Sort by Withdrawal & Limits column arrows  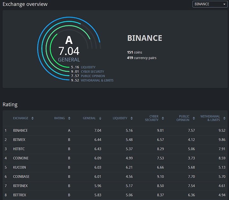click(x=224, y=118)
